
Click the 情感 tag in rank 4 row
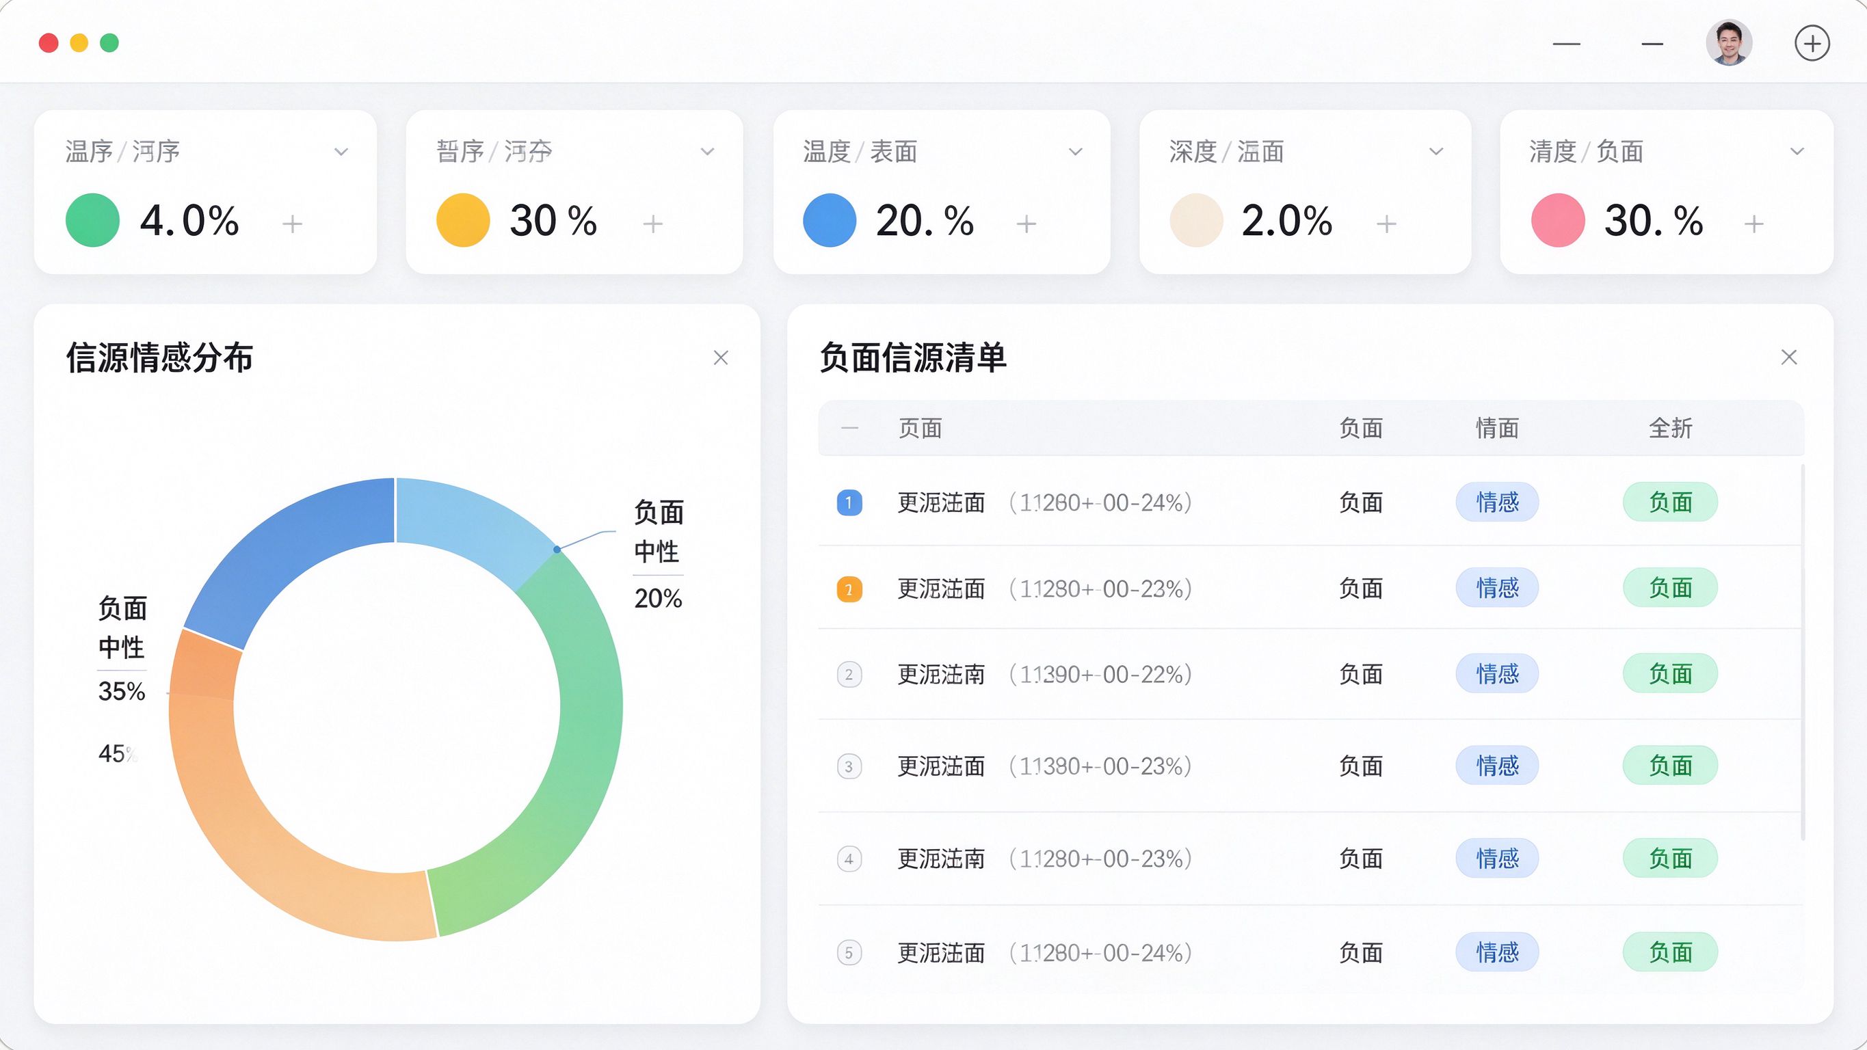pyautogui.click(x=1498, y=858)
